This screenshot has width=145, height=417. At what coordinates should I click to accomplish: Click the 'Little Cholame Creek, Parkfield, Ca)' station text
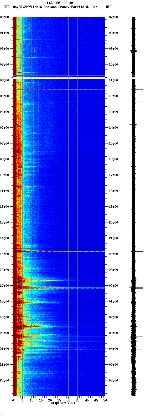(64, 7)
